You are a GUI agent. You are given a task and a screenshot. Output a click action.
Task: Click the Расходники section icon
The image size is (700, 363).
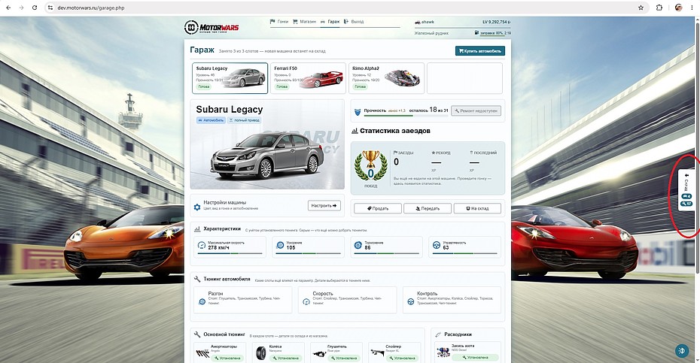pos(438,334)
